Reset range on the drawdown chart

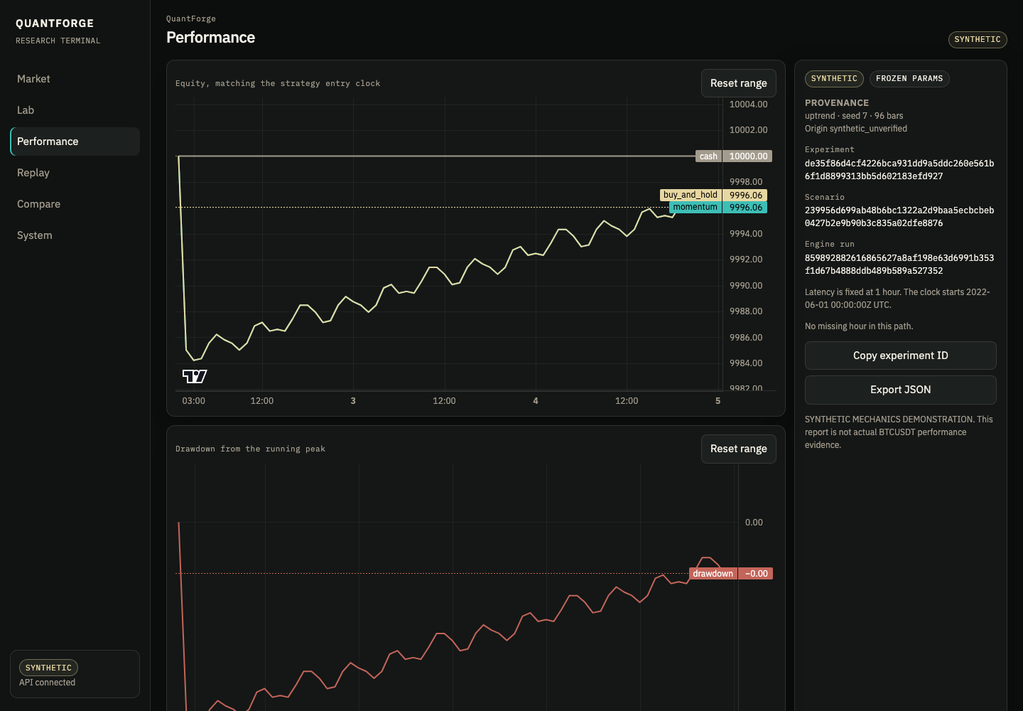point(738,449)
